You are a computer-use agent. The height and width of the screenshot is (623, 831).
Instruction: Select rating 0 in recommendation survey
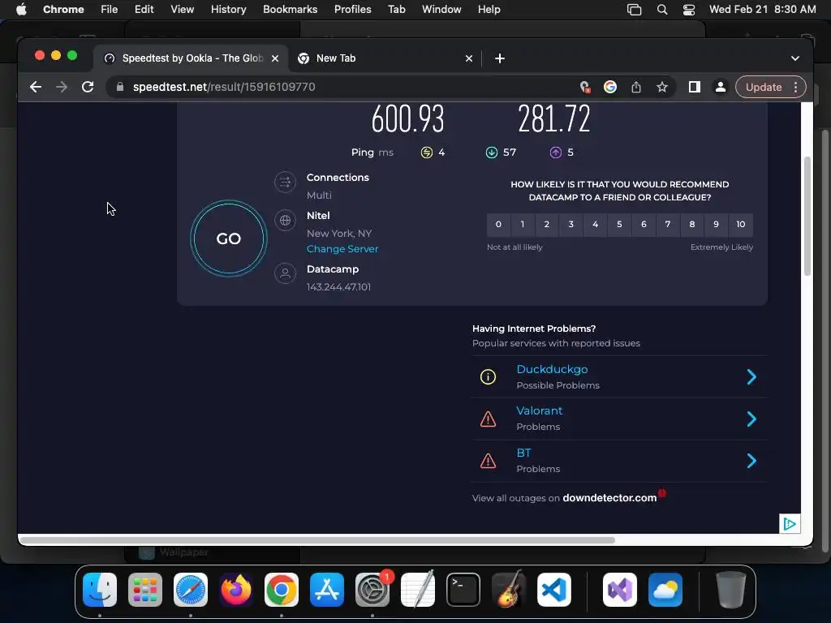[498, 224]
